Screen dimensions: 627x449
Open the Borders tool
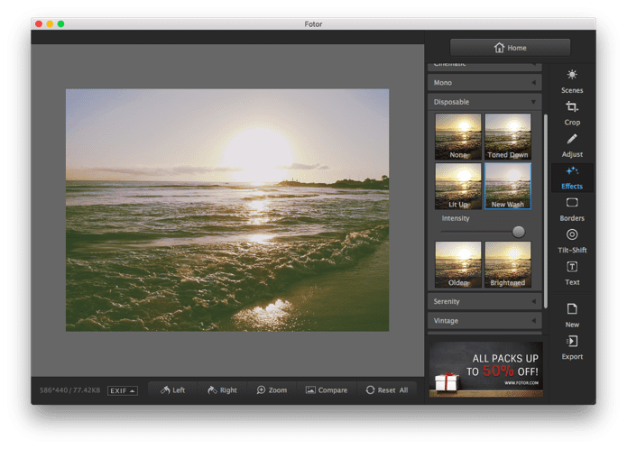(572, 209)
